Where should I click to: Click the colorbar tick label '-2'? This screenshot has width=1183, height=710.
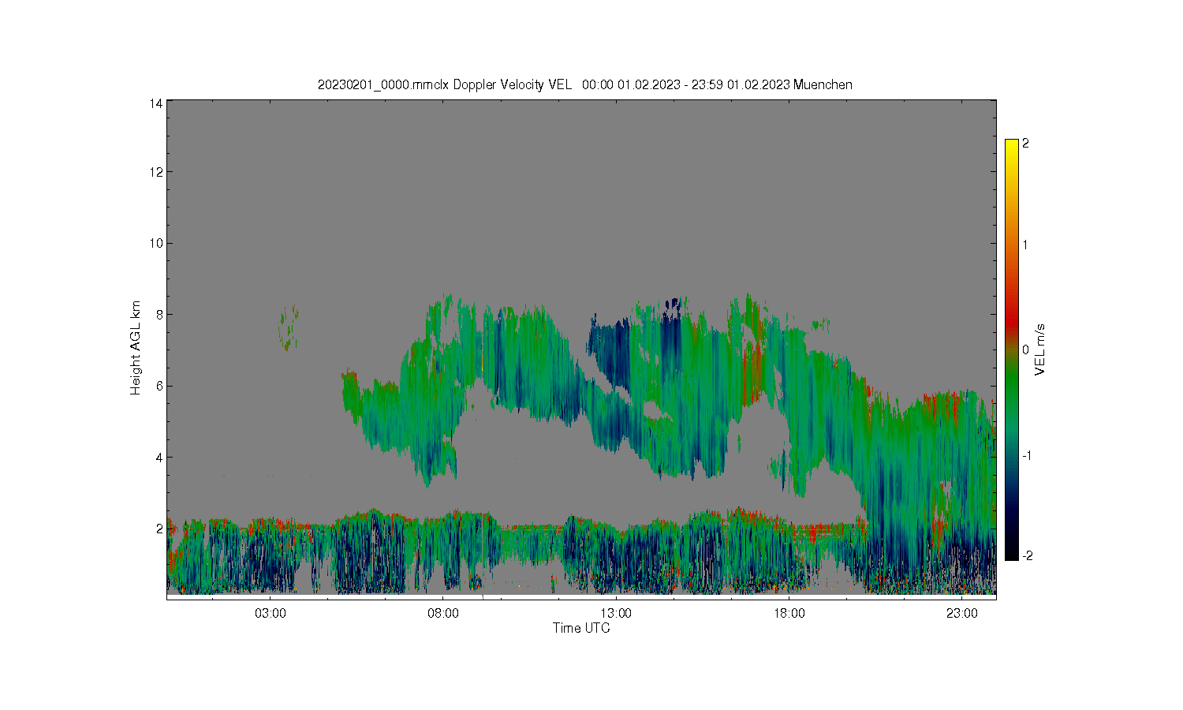click(1027, 556)
